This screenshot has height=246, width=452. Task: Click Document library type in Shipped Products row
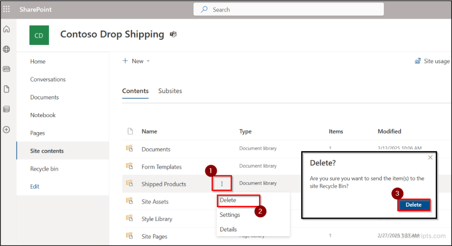point(258,183)
